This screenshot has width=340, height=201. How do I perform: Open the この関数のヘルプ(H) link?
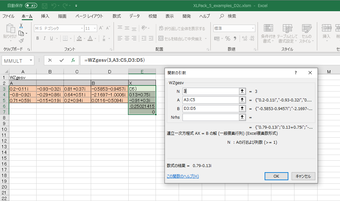[x=183, y=176]
